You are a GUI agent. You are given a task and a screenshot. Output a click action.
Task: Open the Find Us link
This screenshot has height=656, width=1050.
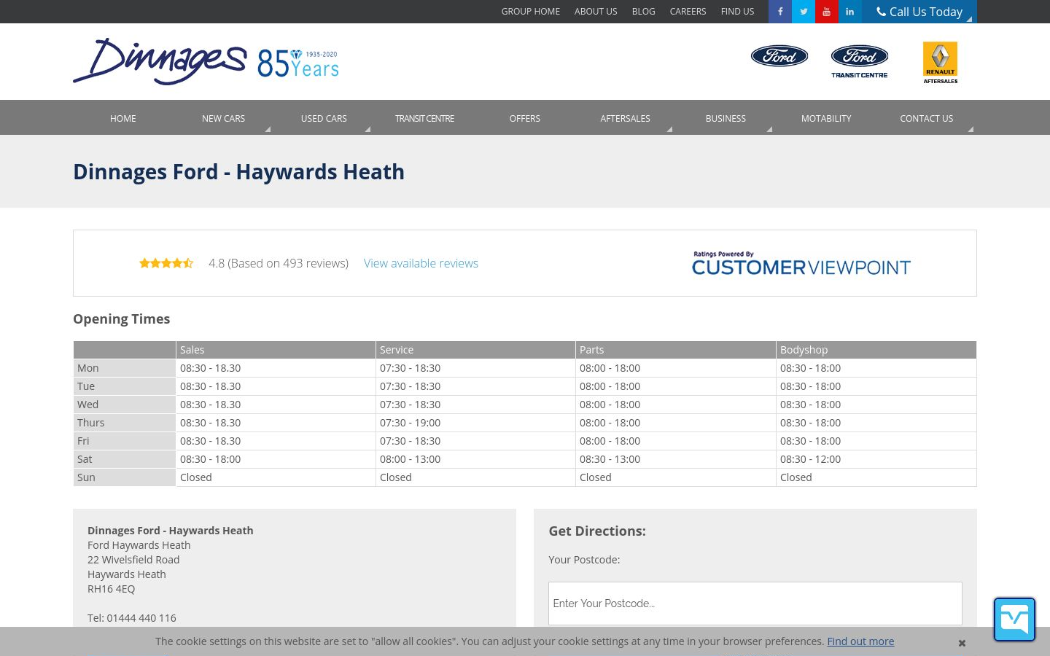pos(737,12)
